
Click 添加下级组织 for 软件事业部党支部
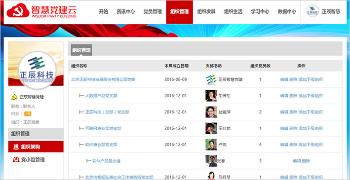tap(311, 144)
